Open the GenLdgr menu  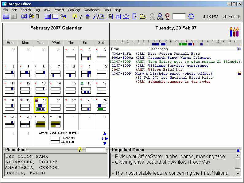74,10
